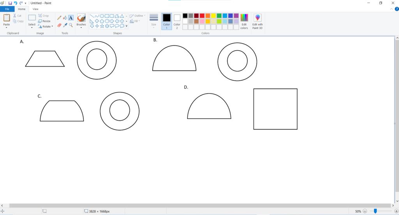Click the Save icon in title bar
Image resolution: width=399 pixels, height=215 pixels.
coord(10,3)
